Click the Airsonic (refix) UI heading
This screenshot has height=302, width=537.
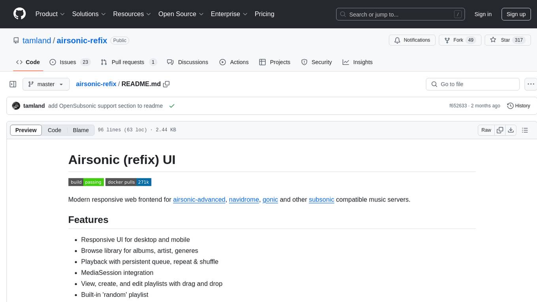click(x=122, y=160)
